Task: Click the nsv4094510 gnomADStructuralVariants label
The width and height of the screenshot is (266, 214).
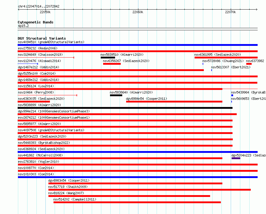Action: 51,42
